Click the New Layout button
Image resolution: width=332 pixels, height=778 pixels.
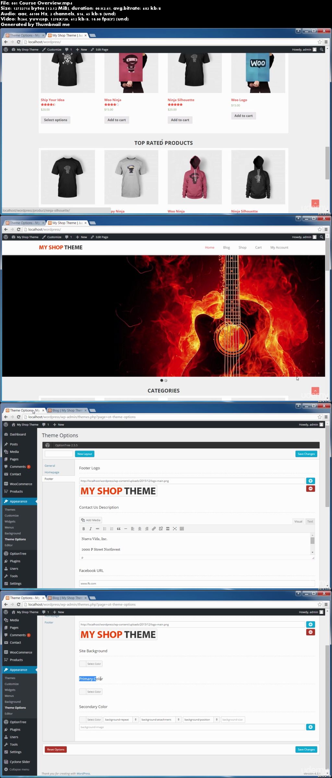[x=85, y=454]
